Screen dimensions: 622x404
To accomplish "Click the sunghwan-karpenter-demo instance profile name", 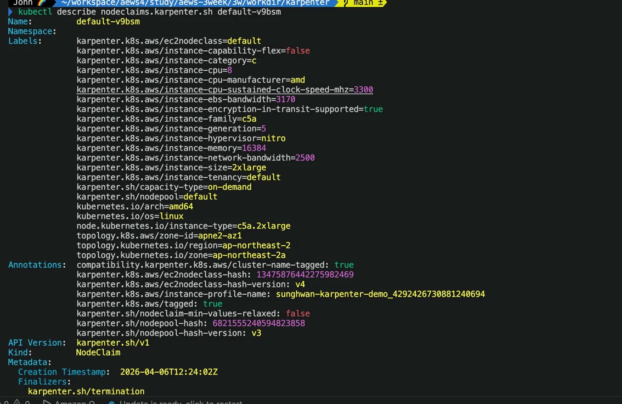I will pyautogui.click(x=380, y=294).
